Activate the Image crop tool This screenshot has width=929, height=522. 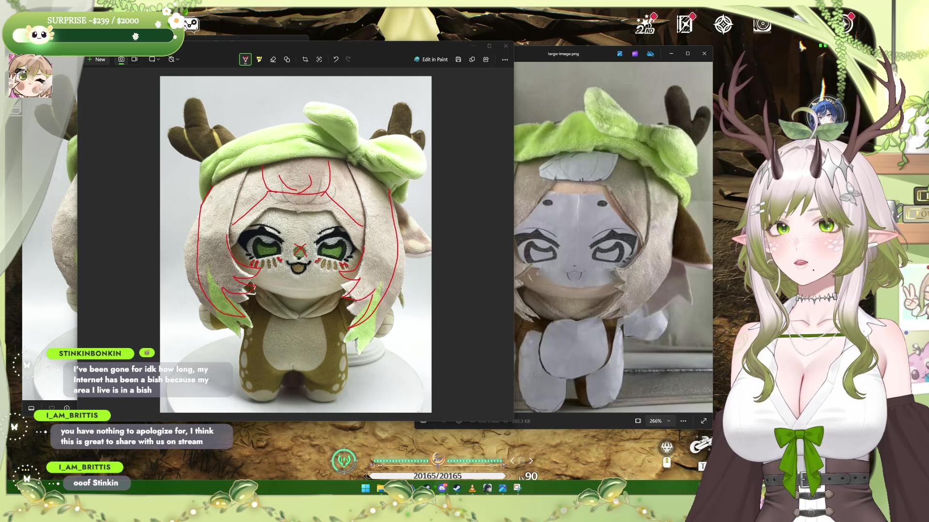305,59
